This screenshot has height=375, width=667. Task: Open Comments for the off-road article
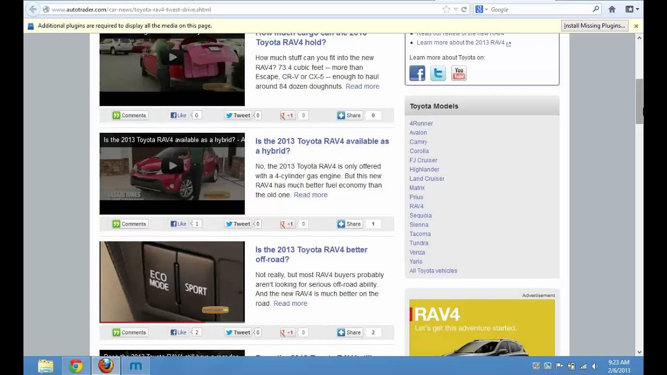[x=130, y=332]
